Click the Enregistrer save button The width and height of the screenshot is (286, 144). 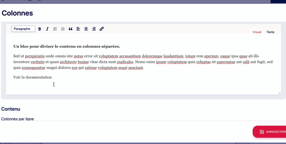[x=269, y=131]
